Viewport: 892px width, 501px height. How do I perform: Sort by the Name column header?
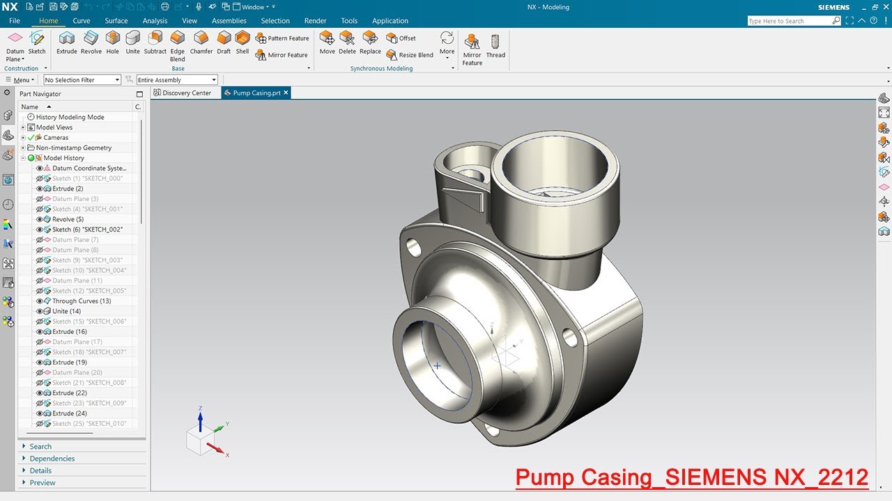coord(75,106)
